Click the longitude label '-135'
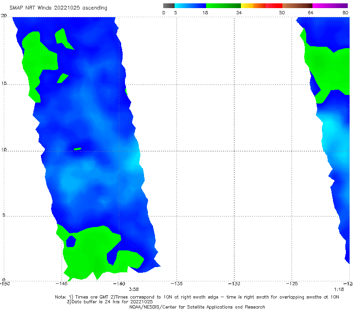The image size is (353, 310). pos(176,284)
